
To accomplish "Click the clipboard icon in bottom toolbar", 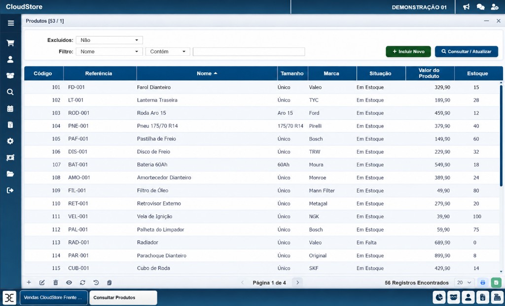I will tap(109, 282).
